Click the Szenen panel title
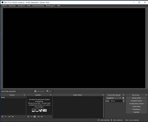Screen dimensions: 148x122 click(x=12, y=95)
